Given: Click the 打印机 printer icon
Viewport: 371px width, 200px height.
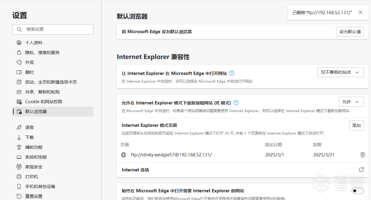Looking at the screenshot, I should [x=19, y=177].
